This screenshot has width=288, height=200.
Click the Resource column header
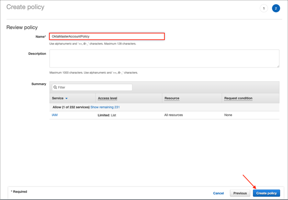pyautogui.click(x=172, y=98)
